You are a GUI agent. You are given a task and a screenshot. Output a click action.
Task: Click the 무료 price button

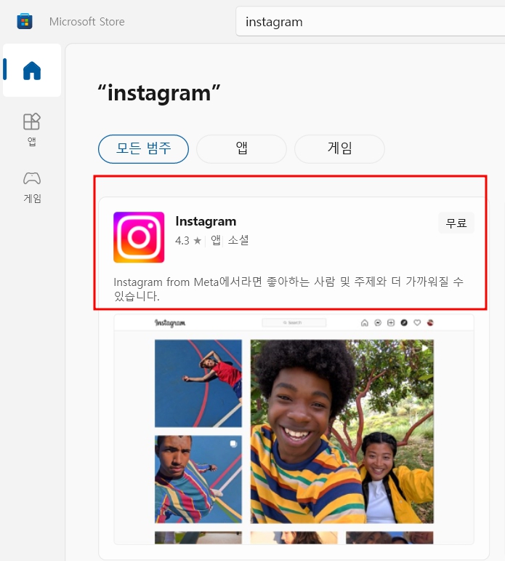[x=456, y=223]
